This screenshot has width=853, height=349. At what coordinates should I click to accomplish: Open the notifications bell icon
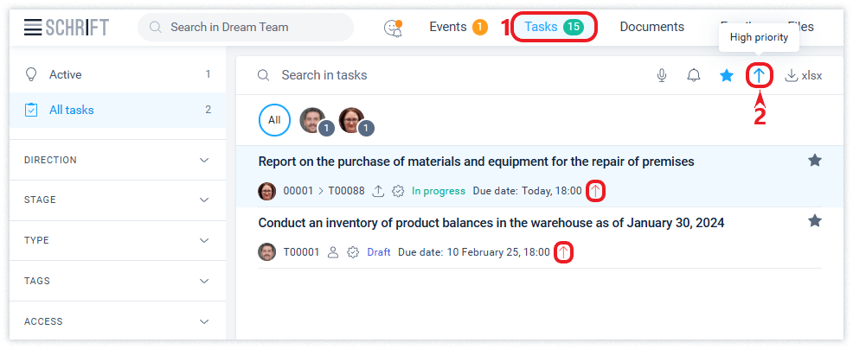pos(694,76)
